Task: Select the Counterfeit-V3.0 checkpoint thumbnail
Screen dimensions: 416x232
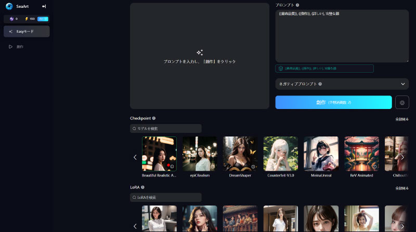Action: click(281, 154)
